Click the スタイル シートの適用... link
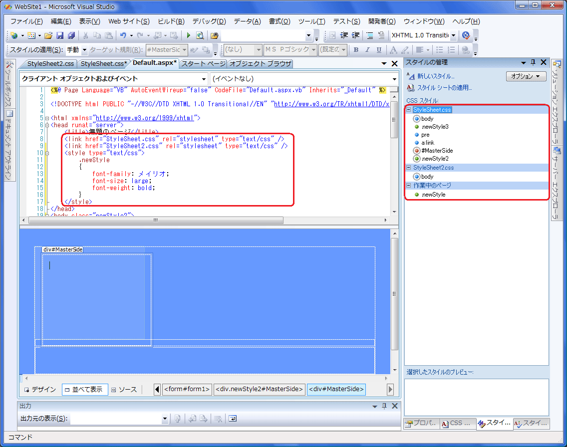Viewport: 567px width, 447px height. 444,88
